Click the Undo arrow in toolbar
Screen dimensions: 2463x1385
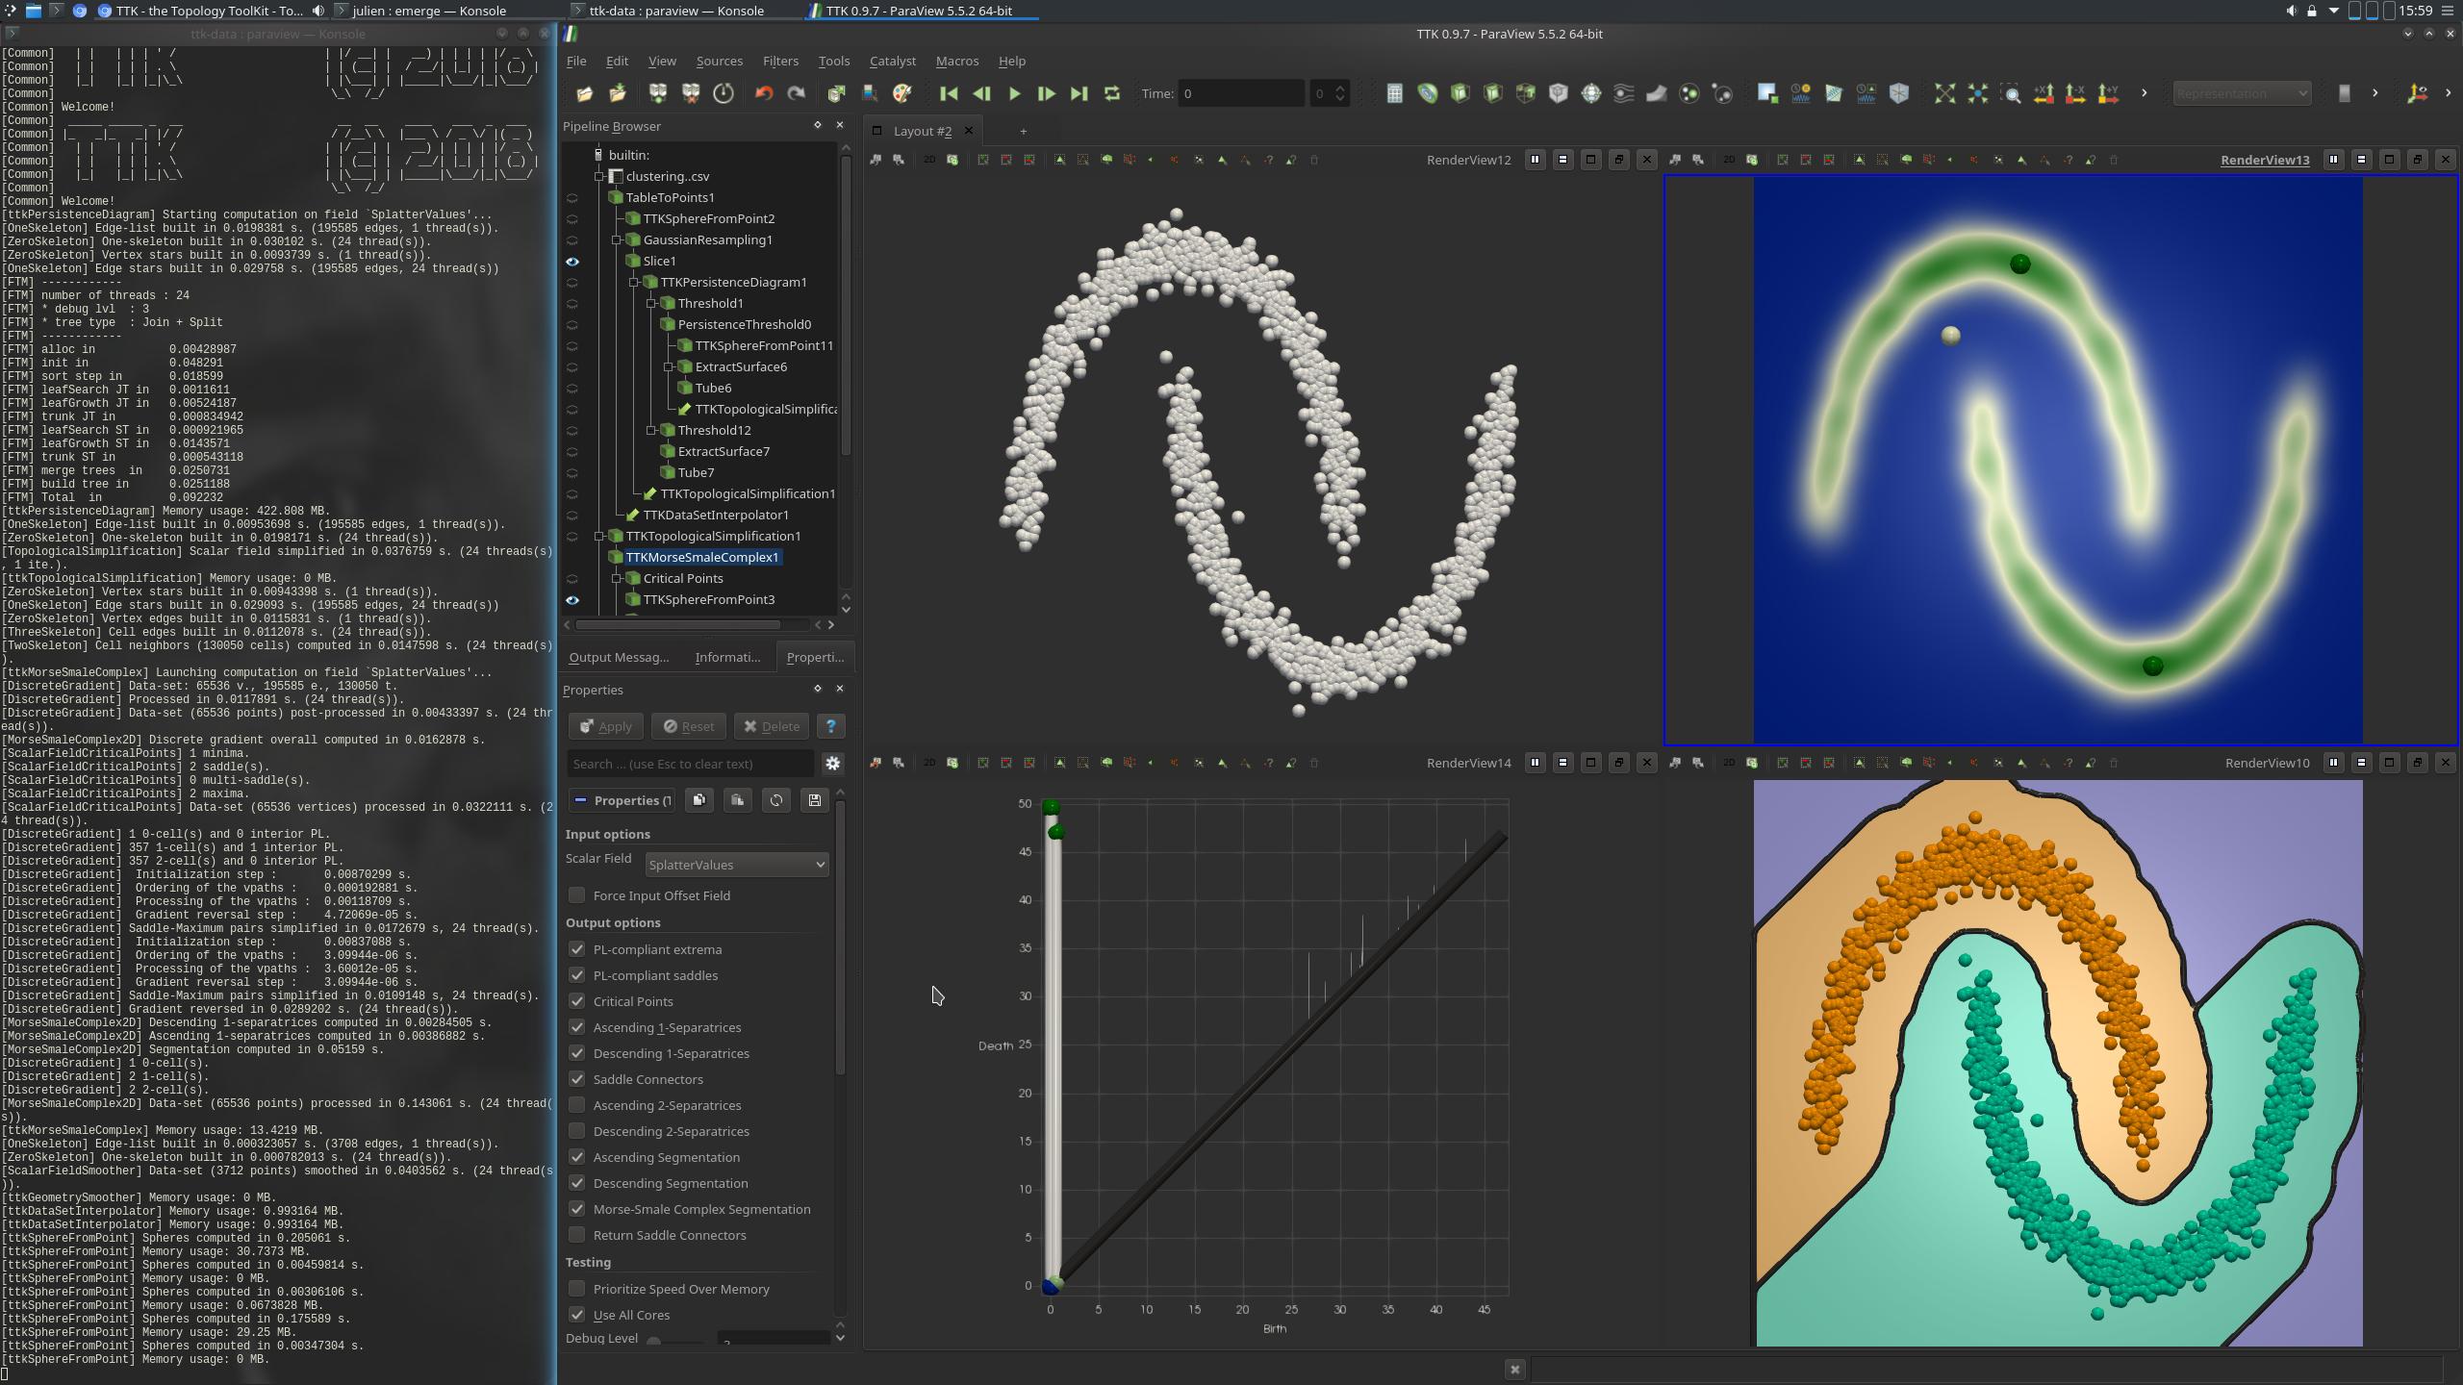(x=764, y=93)
